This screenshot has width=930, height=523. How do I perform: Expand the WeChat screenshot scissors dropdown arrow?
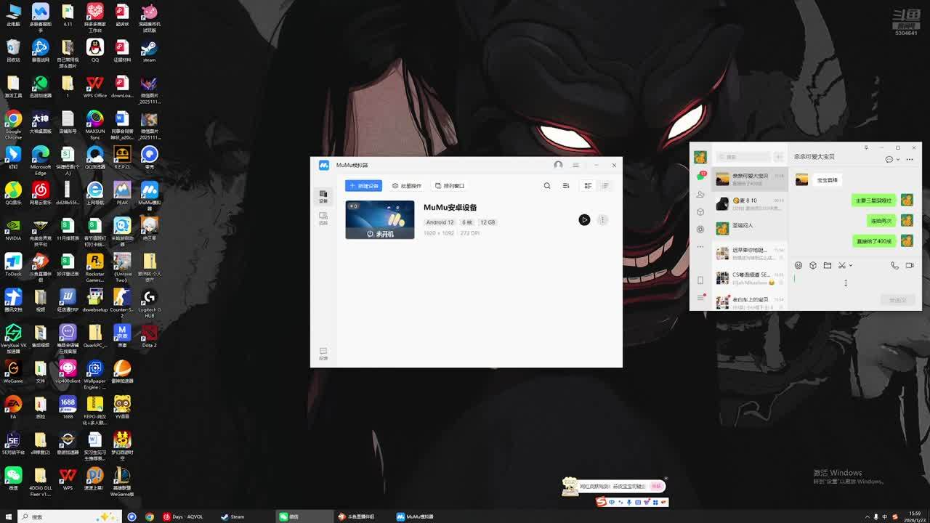coord(851,266)
